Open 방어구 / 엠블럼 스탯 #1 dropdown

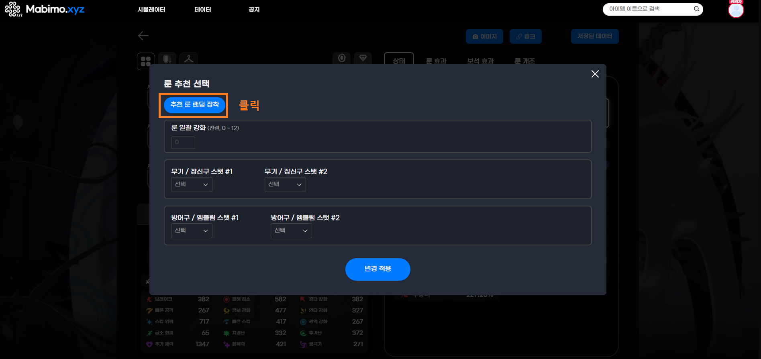tap(192, 230)
